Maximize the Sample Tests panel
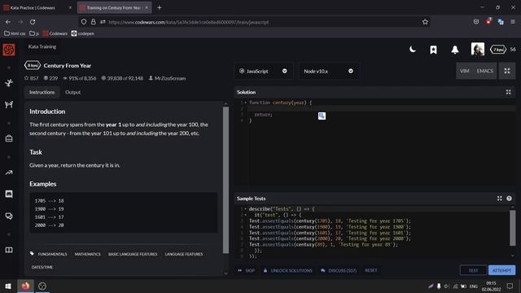 click(499, 199)
